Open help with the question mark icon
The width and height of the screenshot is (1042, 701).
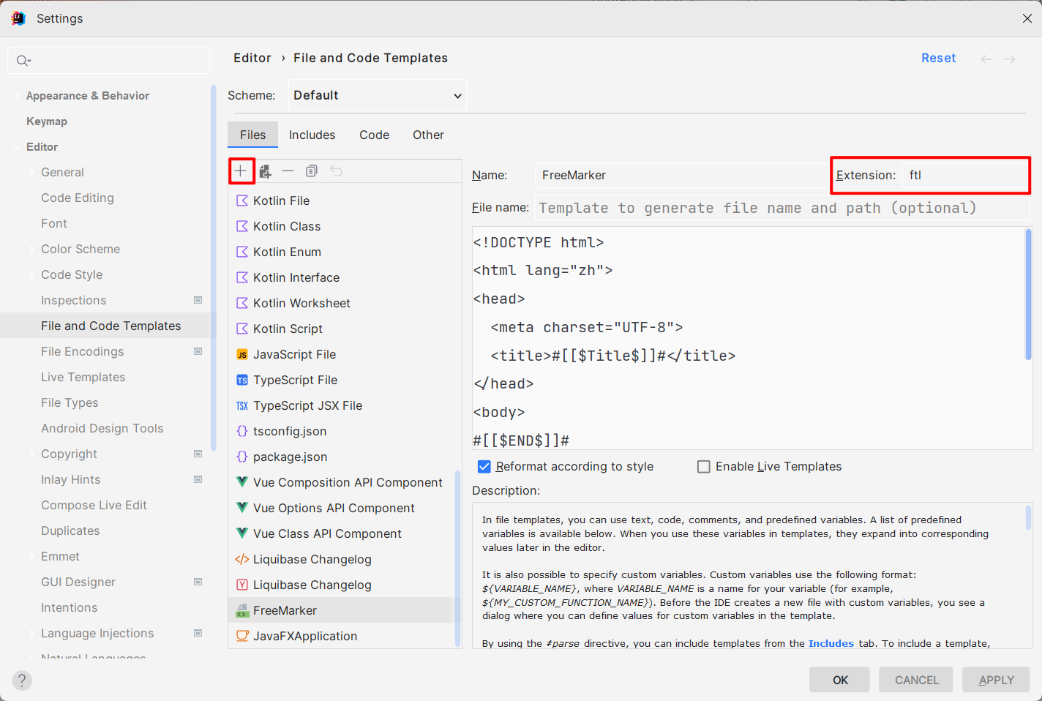click(22, 681)
